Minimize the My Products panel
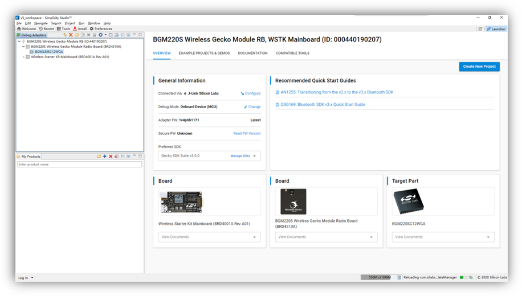 (134, 156)
